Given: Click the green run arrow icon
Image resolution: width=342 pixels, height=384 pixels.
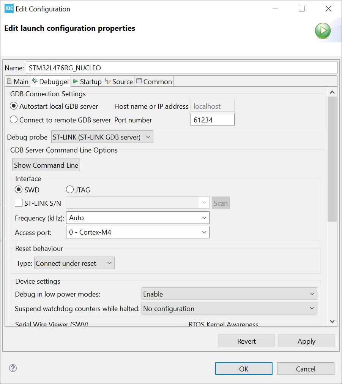Looking at the screenshot, I should coord(323,31).
